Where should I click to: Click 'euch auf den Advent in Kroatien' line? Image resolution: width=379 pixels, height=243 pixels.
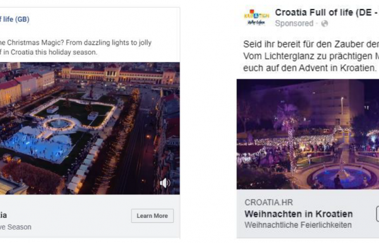[310, 68]
